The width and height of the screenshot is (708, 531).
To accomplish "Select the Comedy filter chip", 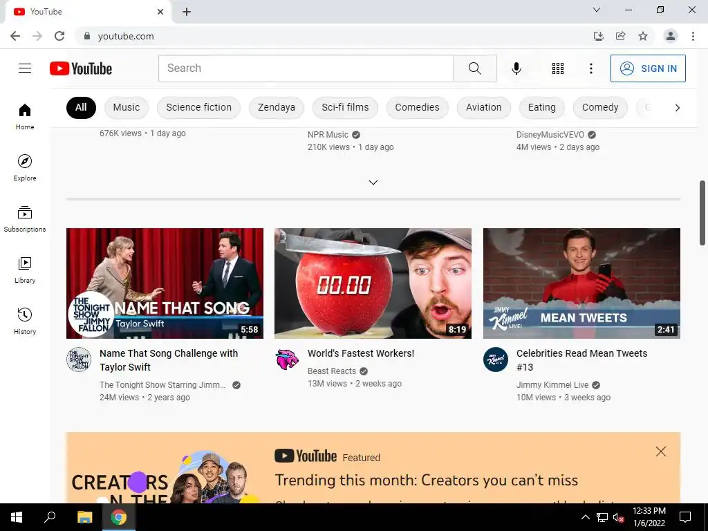I will (600, 107).
